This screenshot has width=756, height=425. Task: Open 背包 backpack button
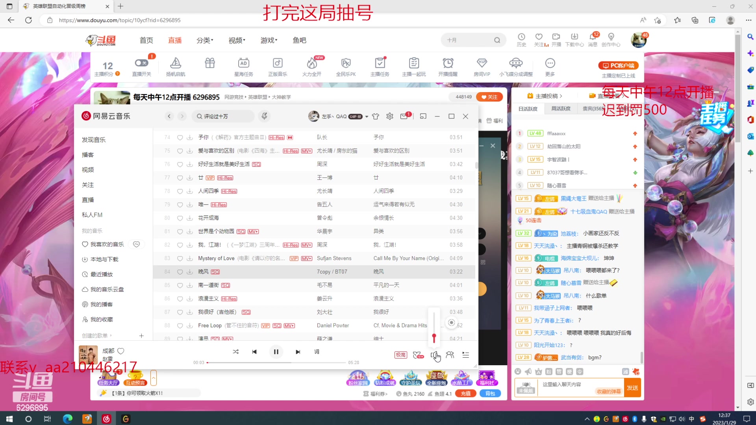[490, 394]
